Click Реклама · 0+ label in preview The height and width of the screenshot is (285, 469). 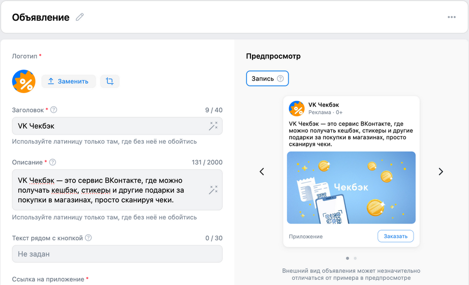coord(325,112)
